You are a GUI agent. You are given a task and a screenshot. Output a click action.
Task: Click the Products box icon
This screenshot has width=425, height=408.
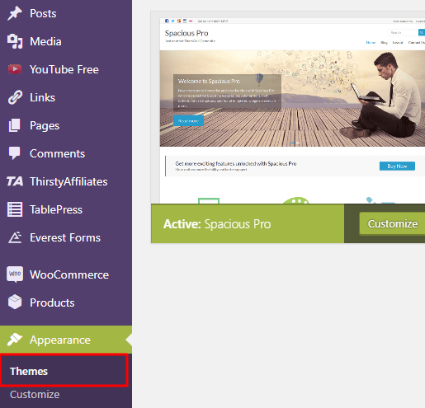click(x=15, y=302)
